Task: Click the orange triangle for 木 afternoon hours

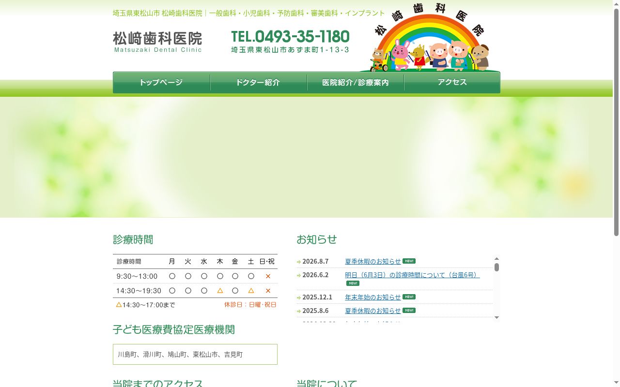Action: (220, 291)
